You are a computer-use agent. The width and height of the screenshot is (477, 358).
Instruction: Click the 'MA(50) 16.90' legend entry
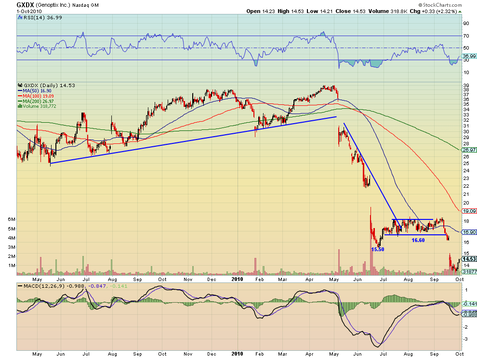point(37,91)
